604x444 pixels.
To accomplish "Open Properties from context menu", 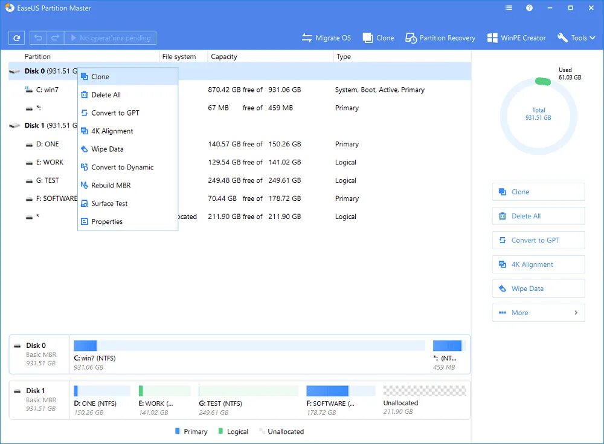I will coord(128,221).
